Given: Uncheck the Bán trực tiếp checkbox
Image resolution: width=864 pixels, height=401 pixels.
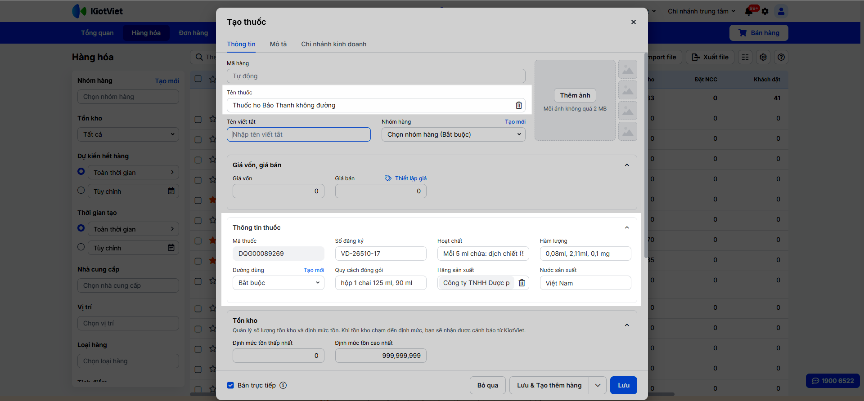Looking at the screenshot, I should pyautogui.click(x=230, y=385).
